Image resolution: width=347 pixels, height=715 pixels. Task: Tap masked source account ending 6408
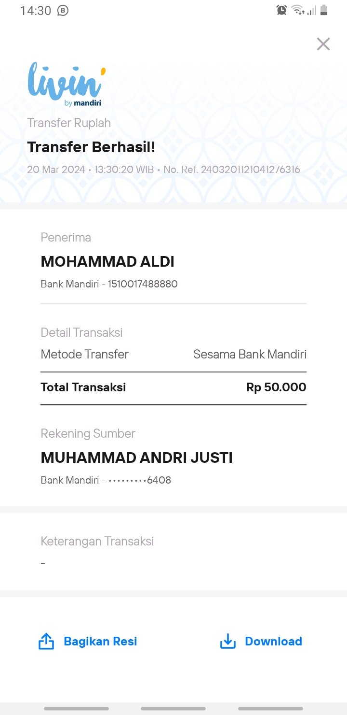pos(140,480)
